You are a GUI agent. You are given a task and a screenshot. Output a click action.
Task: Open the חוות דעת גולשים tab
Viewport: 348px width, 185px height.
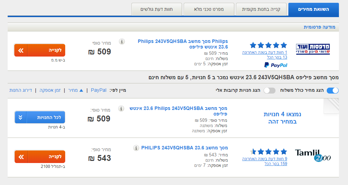coord(157,9)
